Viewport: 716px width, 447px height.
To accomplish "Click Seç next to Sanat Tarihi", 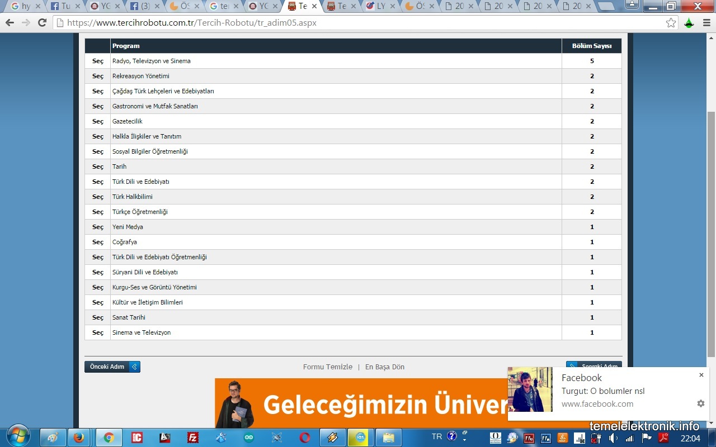I will (x=98, y=317).
